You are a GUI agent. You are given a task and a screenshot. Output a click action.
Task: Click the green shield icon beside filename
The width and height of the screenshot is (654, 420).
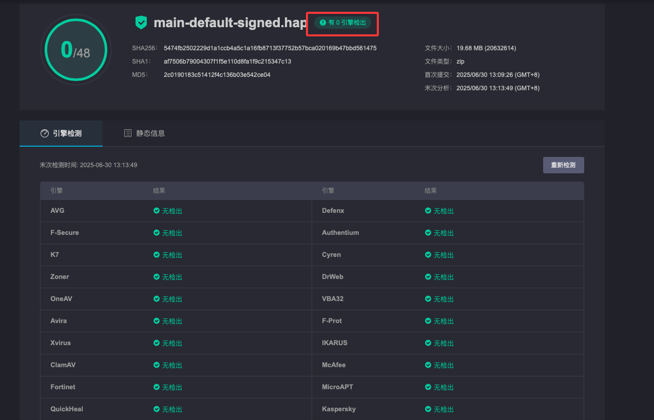tap(141, 23)
